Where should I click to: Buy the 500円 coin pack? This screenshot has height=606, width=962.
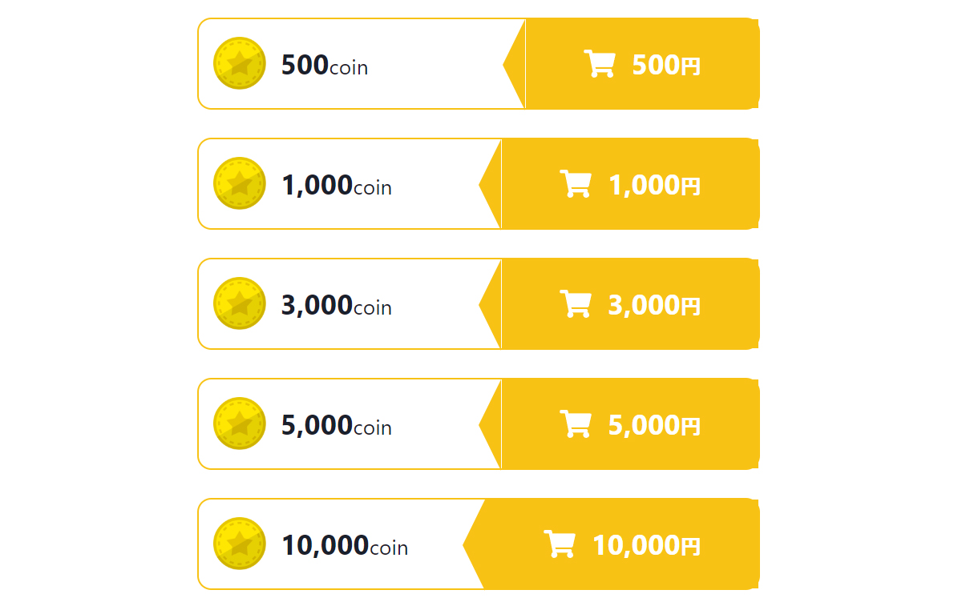coord(631,64)
